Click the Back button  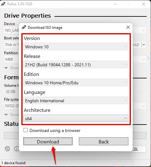point(104,141)
